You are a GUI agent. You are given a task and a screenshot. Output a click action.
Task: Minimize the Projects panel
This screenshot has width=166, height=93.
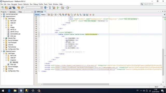pos(32,12)
